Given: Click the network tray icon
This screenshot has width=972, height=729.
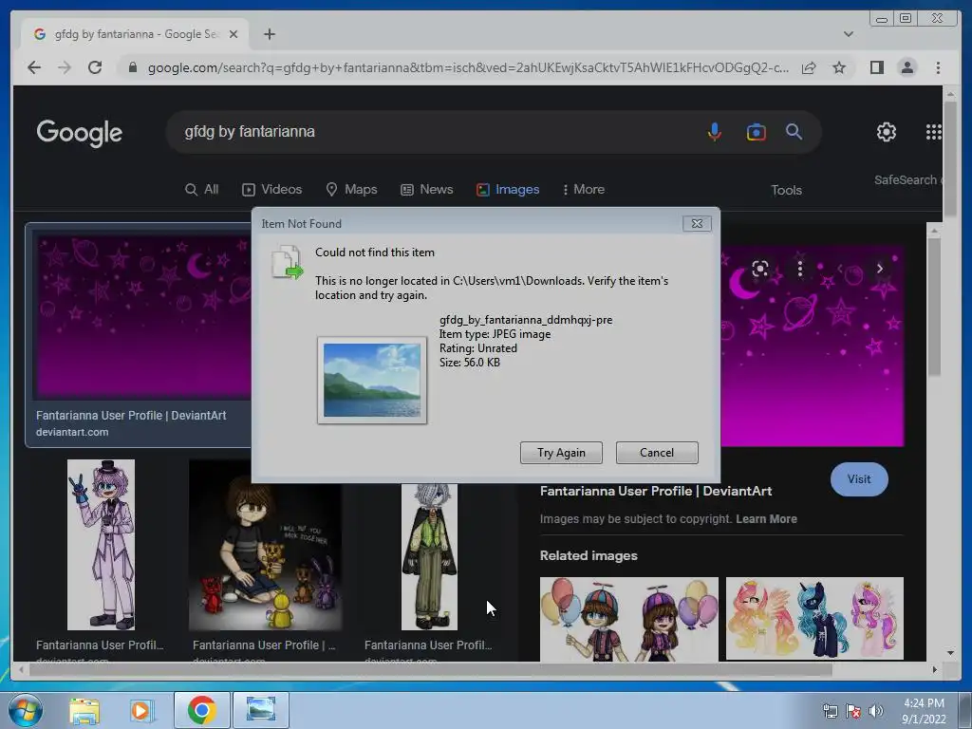Looking at the screenshot, I should click(x=830, y=711).
